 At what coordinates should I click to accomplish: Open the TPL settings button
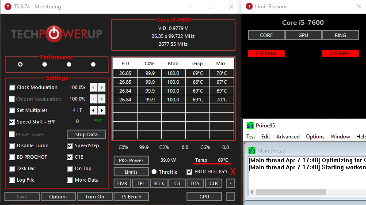tap(141, 183)
